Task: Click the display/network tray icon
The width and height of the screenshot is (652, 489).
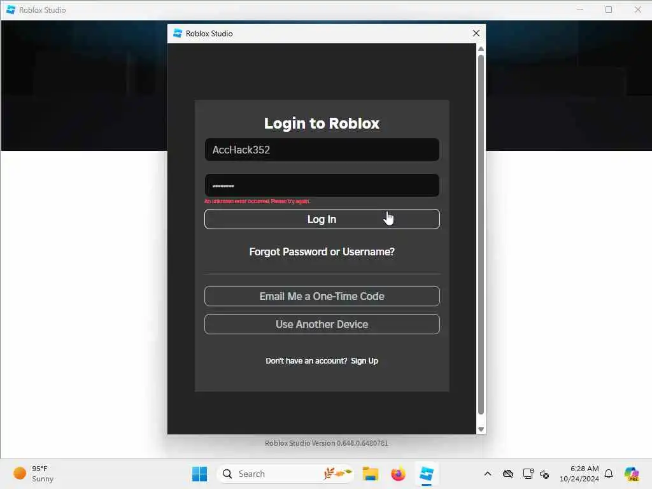Action: (x=528, y=474)
